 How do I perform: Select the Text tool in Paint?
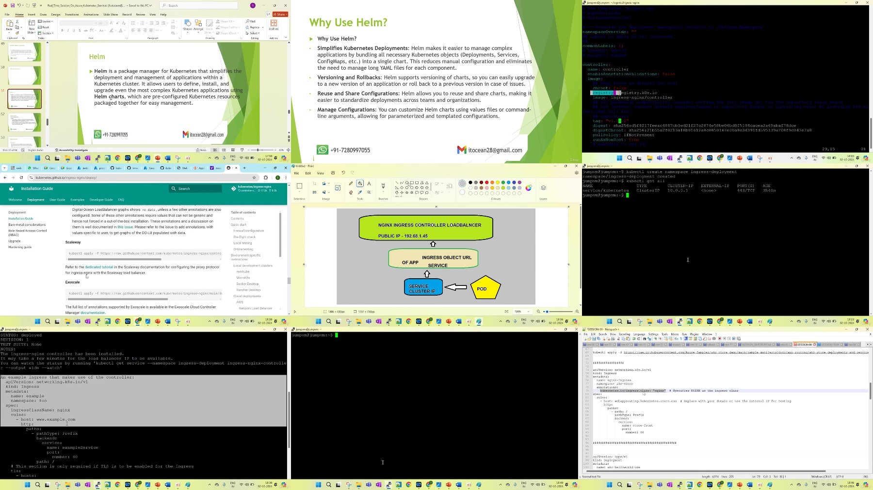369,184
